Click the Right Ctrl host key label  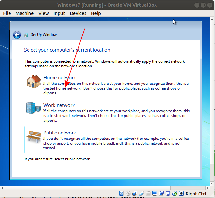click(x=196, y=194)
